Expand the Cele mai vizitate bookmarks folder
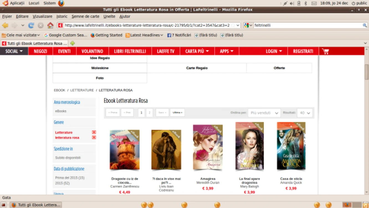 tap(21, 35)
